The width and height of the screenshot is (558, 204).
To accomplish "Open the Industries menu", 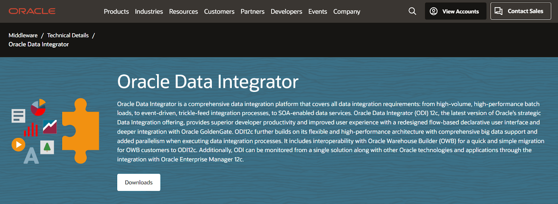I will coord(149,11).
